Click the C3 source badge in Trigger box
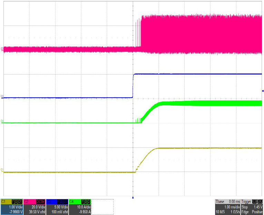Image resolution: width=264 pixels, height=215 pixels. pyautogui.click(x=254, y=201)
